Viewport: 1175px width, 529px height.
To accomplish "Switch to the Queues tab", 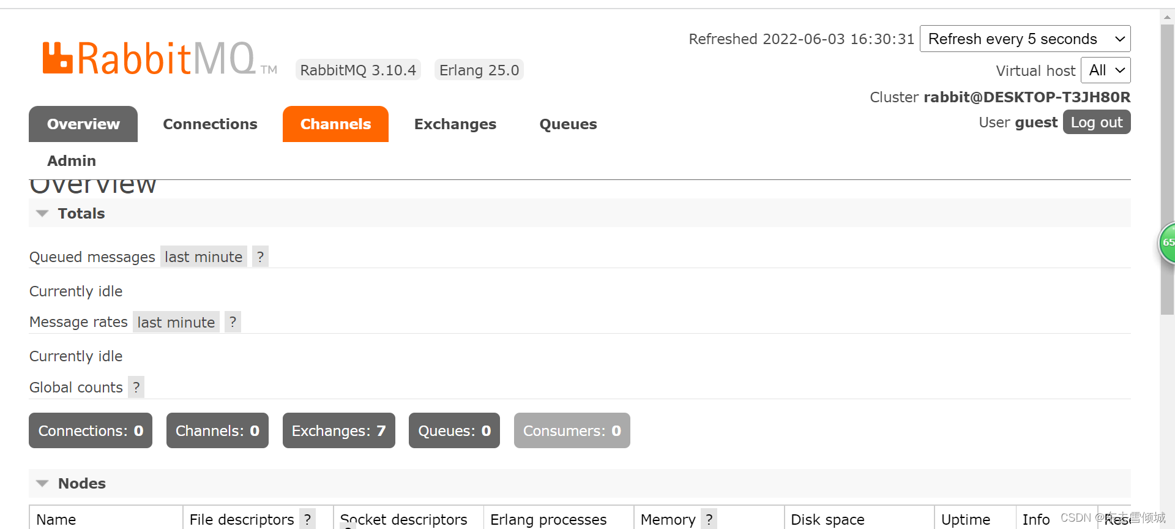I will [x=568, y=124].
